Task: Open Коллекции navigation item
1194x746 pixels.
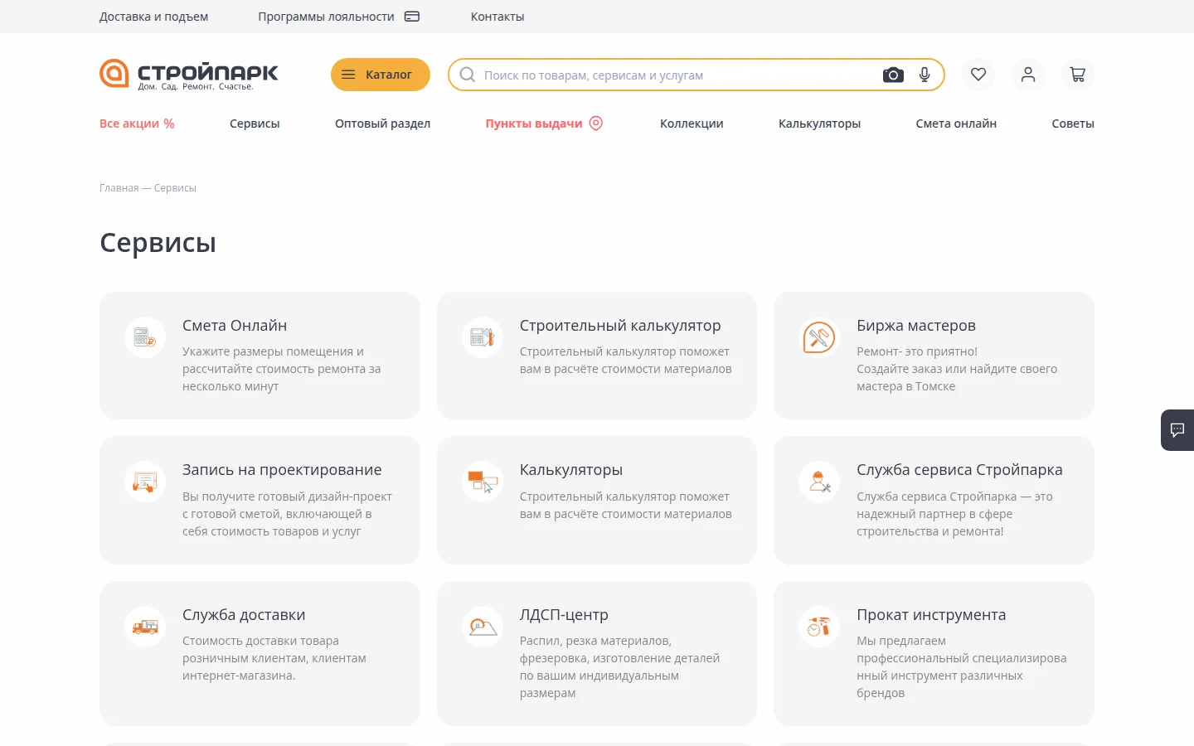Action: tap(692, 124)
